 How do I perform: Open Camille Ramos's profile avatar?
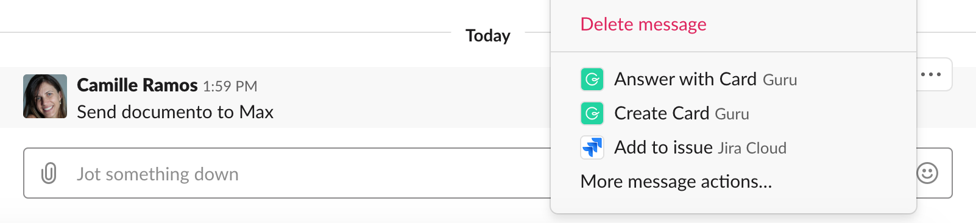[45, 96]
